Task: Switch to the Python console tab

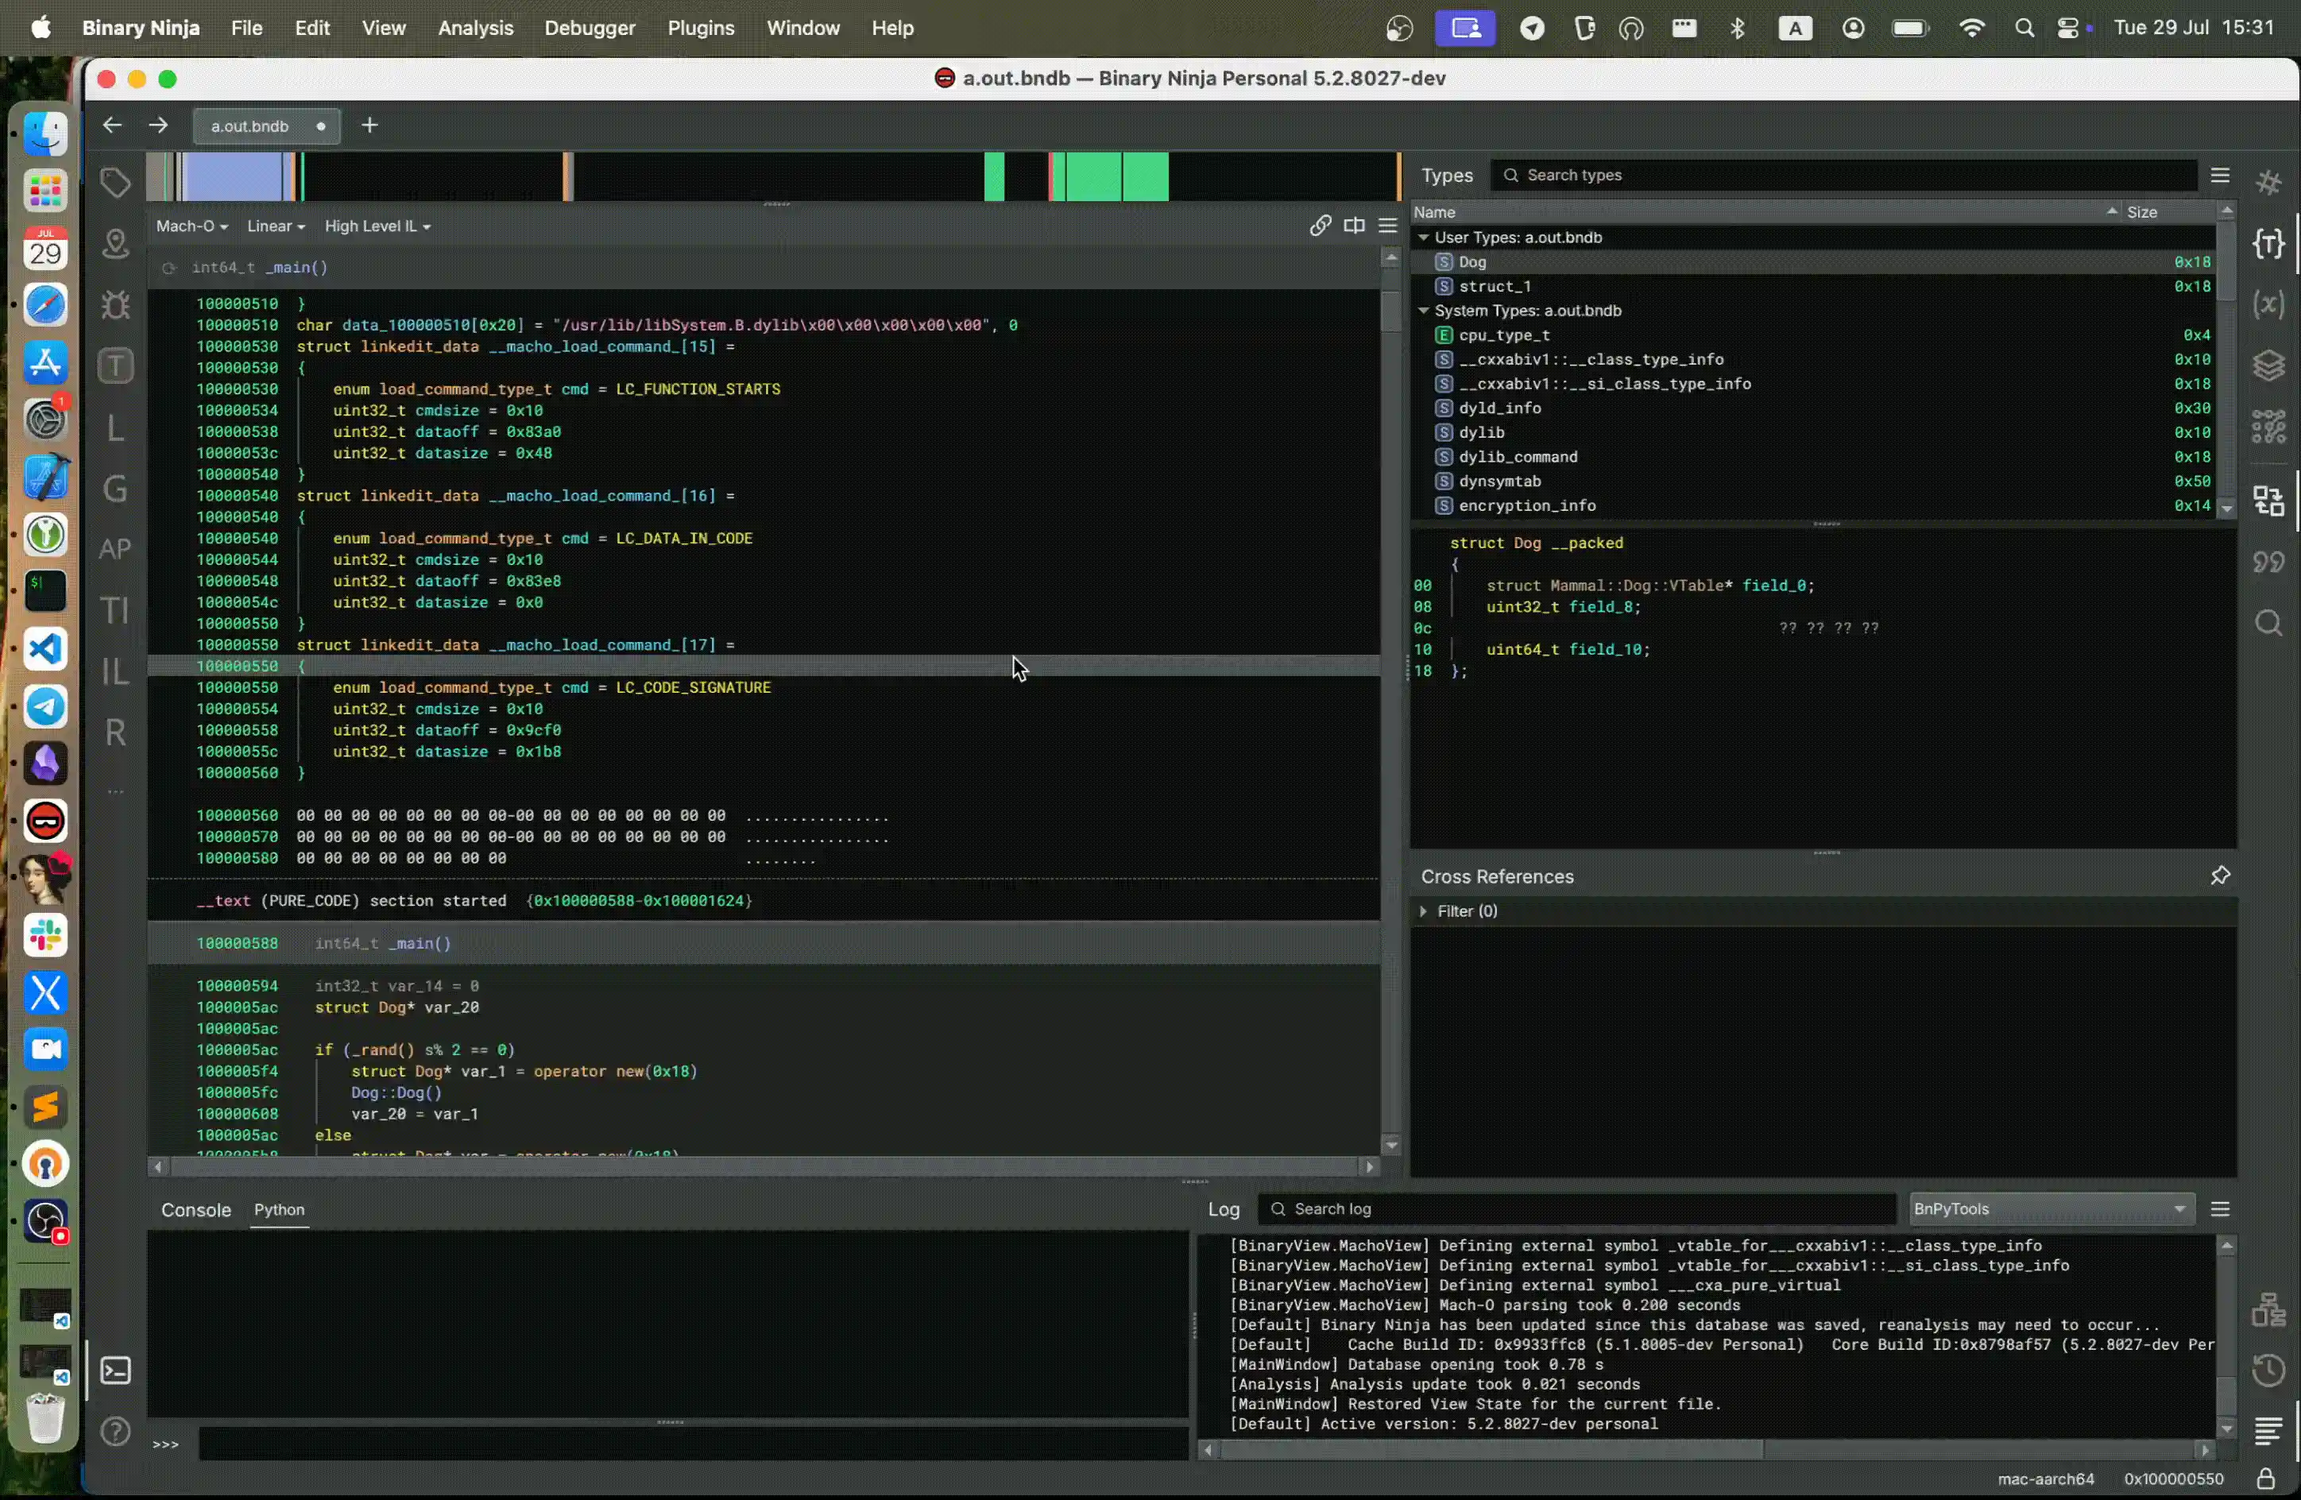Action: 278,1210
